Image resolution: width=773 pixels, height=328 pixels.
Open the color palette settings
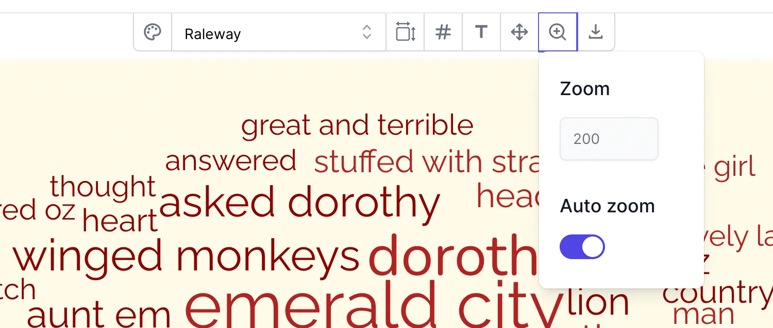(x=153, y=32)
